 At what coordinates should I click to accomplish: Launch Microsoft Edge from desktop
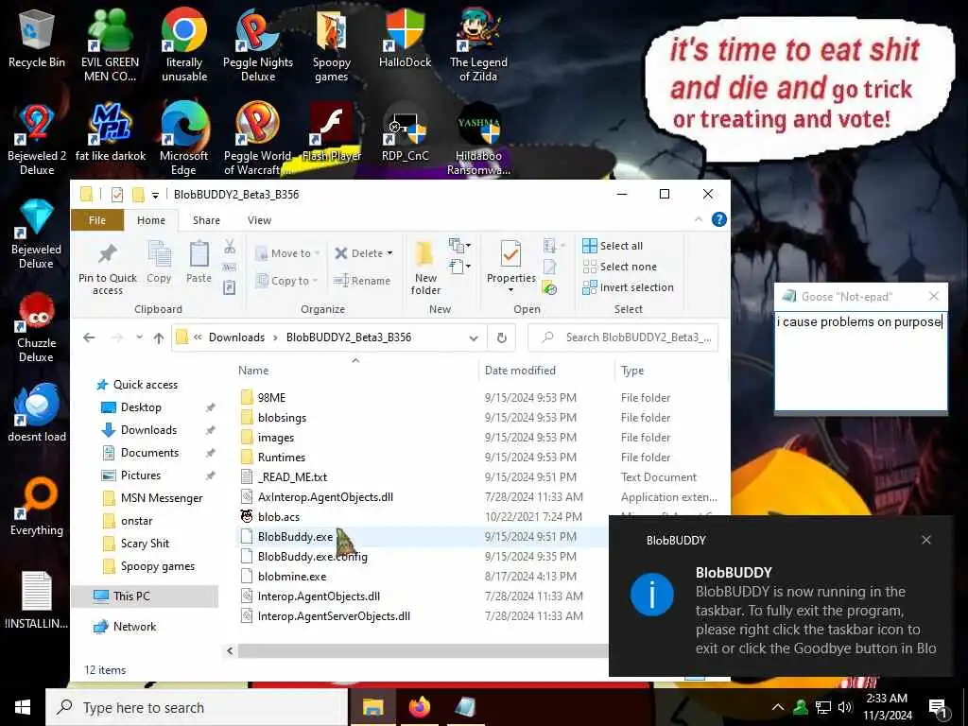[x=184, y=140]
